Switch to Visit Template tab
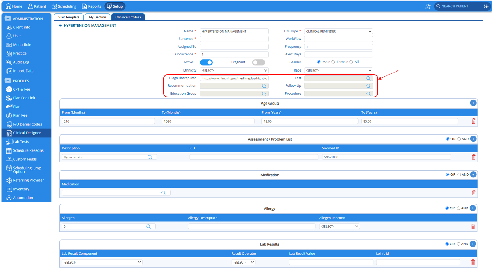The height and width of the screenshot is (270, 493). [x=69, y=17]
